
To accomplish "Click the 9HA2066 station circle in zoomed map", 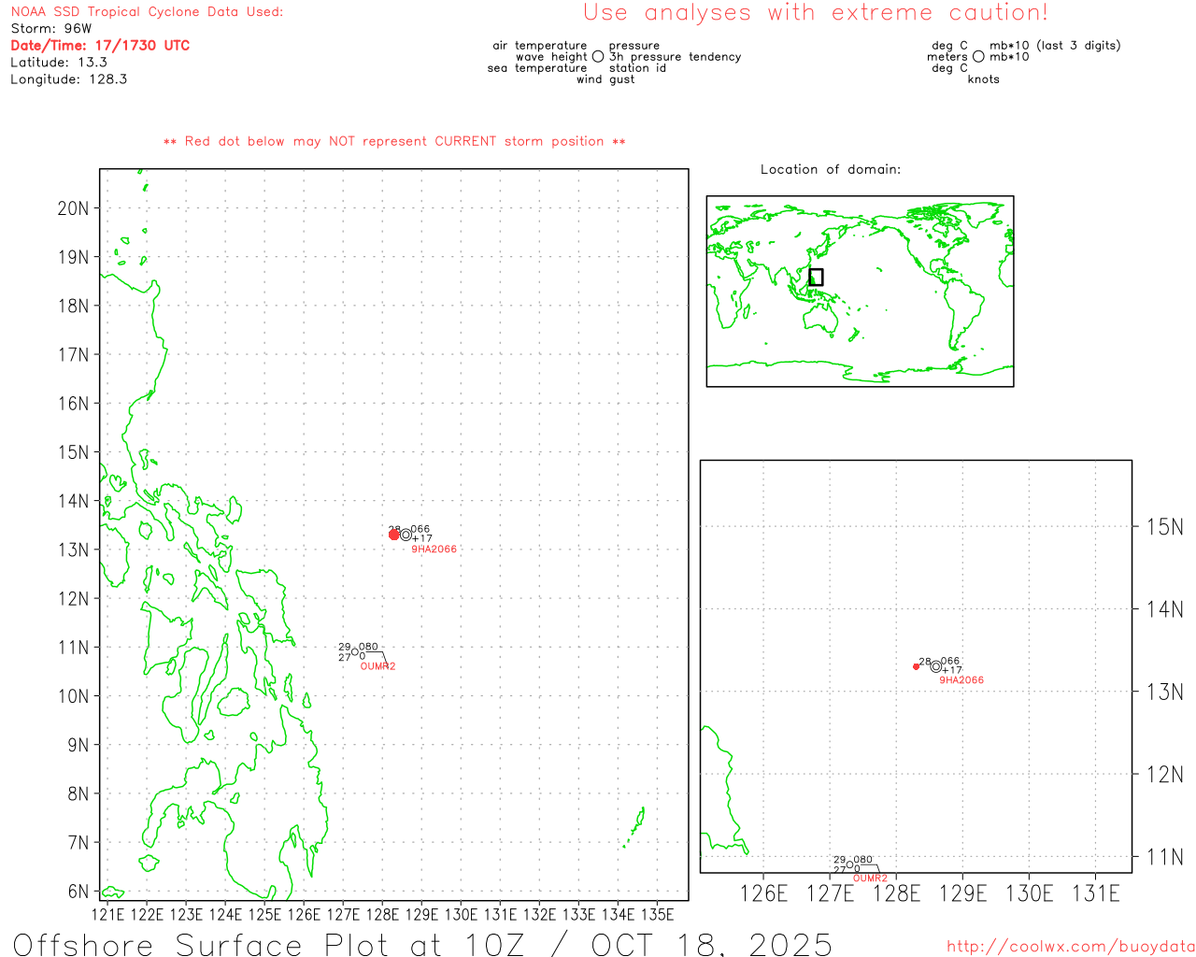I will pyautogui.click(x=935, y=666).
